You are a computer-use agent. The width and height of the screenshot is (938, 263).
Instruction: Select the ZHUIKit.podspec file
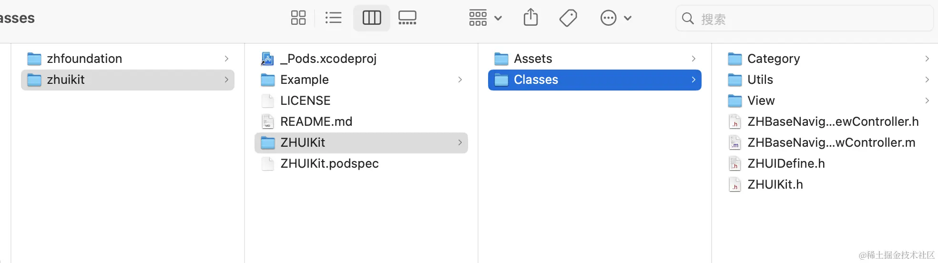[x=329, y=163]
